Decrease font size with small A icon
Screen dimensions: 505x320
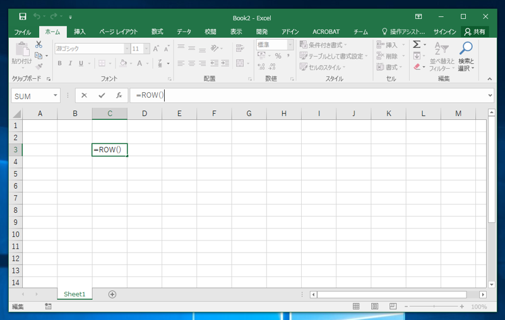tap(167, 49)
